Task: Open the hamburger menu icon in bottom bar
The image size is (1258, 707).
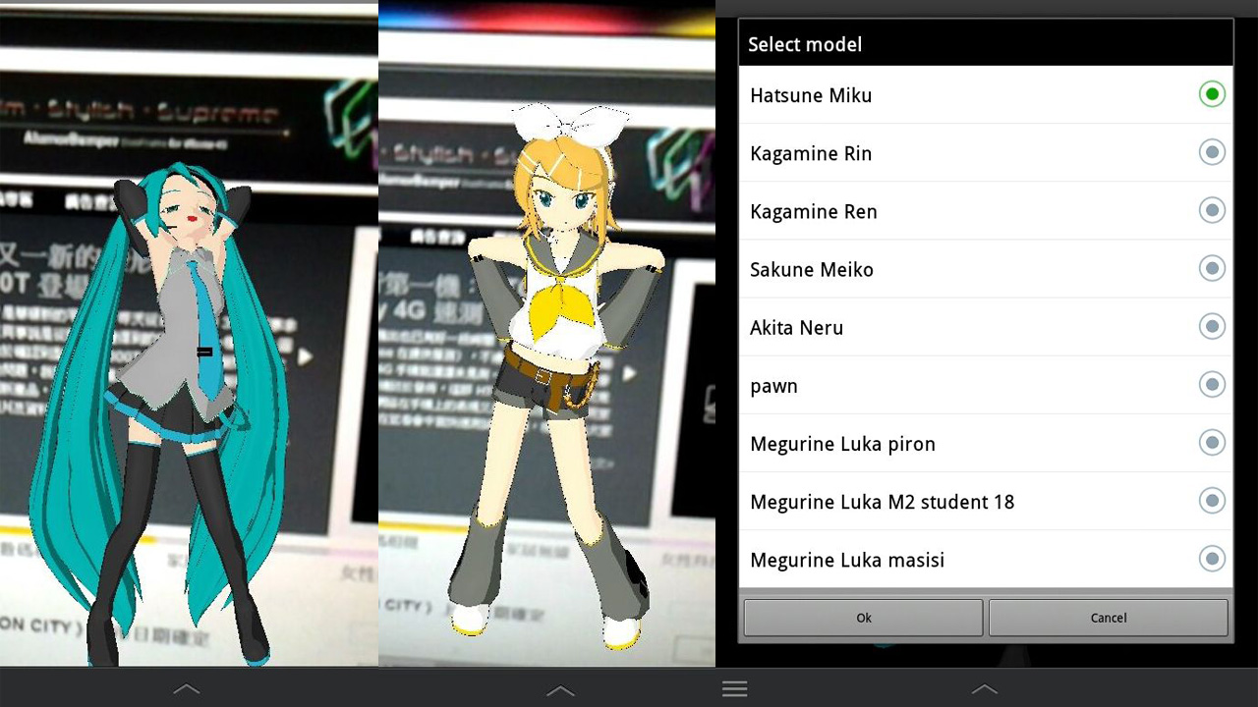Action: click(734, 689)
